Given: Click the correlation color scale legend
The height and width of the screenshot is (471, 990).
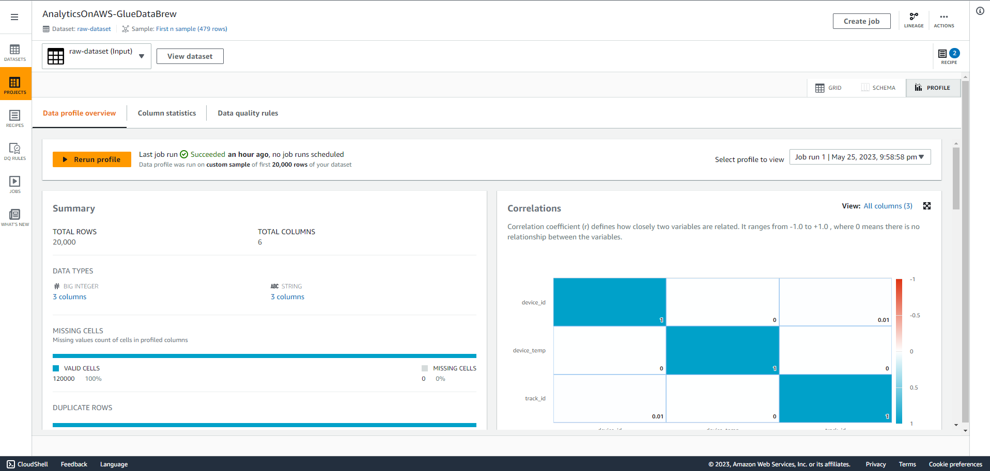Looking at the screenshot, I should click(899, 351).
